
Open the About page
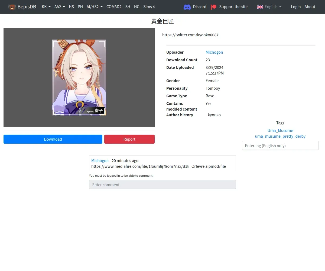[x=310, y=7]
